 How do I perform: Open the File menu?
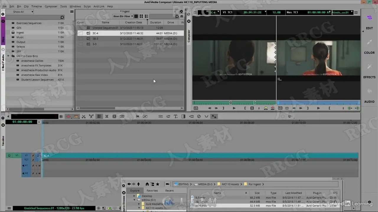[x=4, y=6]
